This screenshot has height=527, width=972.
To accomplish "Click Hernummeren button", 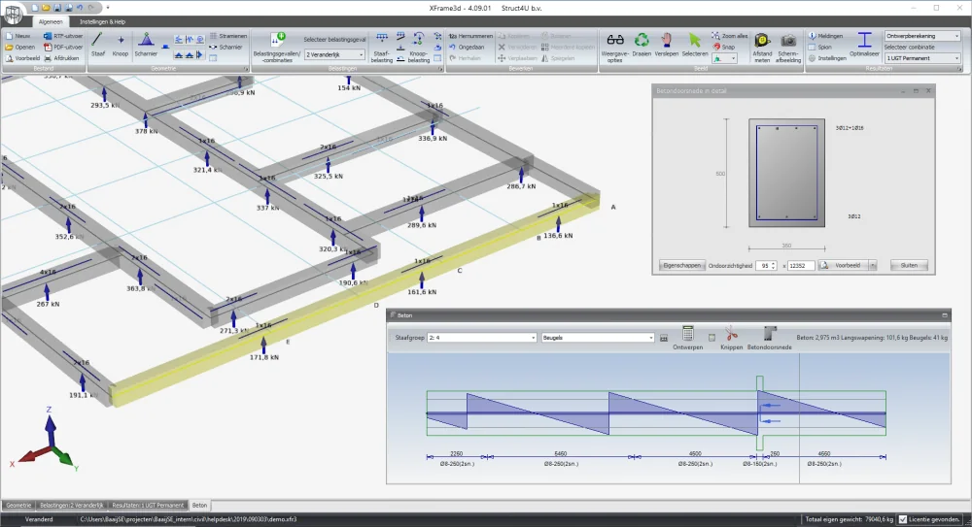I will 470,36.
